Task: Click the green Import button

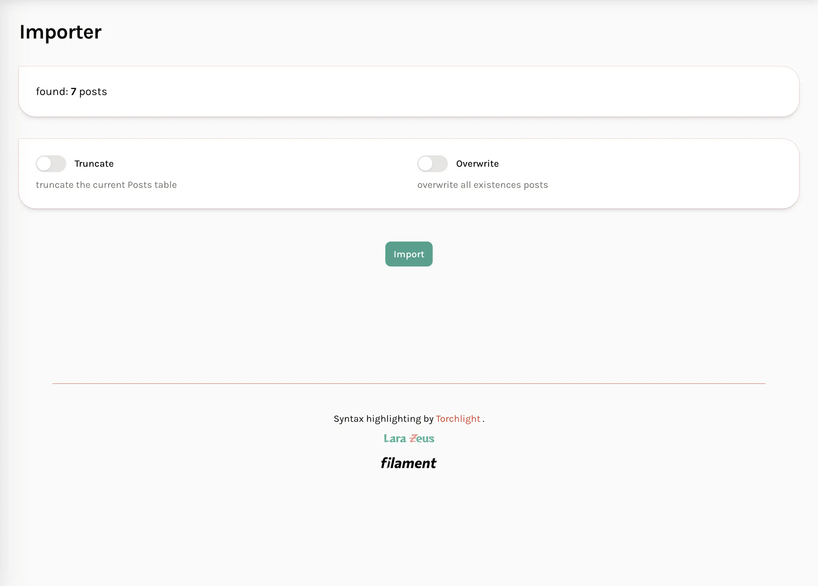Action: [x=409, y=254]
